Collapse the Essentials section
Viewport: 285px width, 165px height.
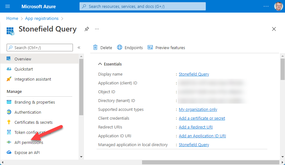pyautogui.click(x=100, y=64)
